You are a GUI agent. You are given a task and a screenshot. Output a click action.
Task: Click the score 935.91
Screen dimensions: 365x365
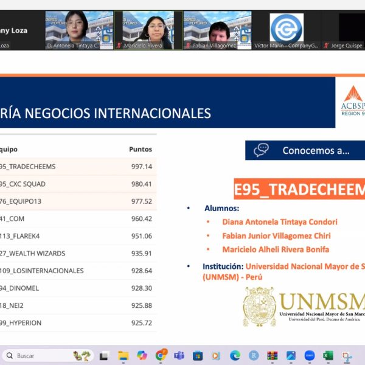142,253
